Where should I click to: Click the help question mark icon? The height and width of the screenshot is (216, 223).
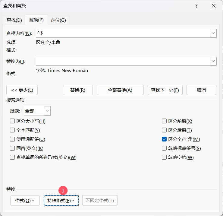coord(196,6)
